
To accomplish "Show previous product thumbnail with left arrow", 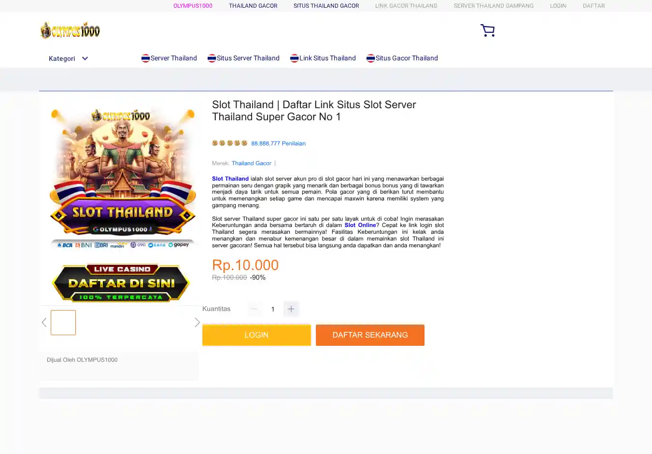I will [44, 322].
